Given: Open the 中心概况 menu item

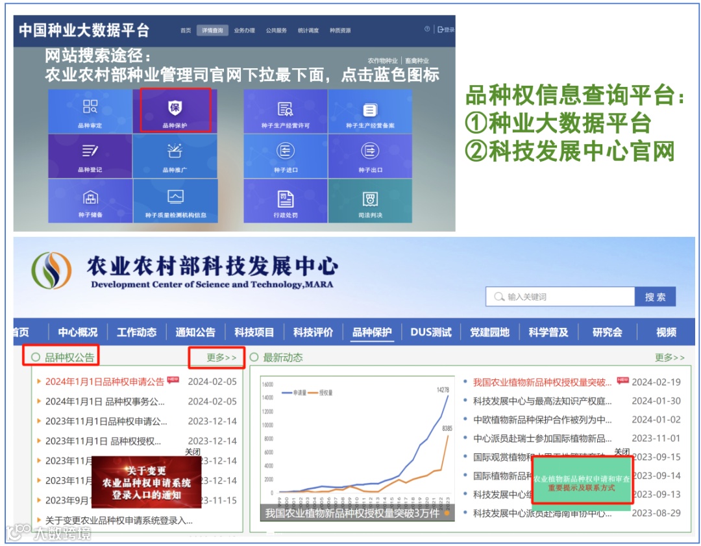Looking at the screenshot, I should (x=78, y=332).
